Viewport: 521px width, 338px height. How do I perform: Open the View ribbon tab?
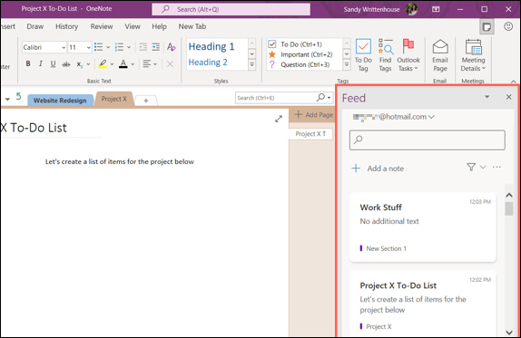pyautogui.click(x=133, y=26)
